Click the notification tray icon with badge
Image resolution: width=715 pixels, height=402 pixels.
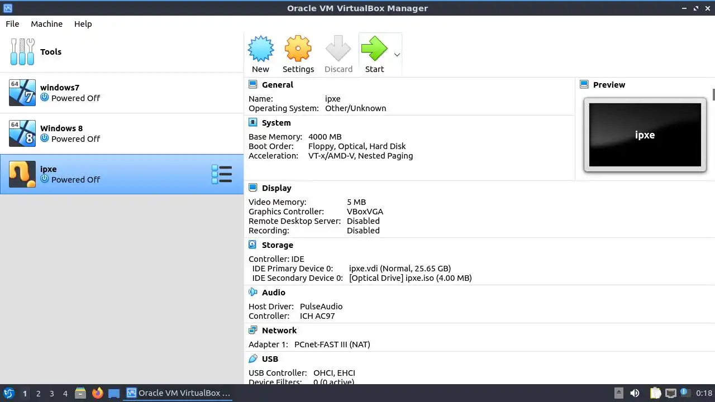coord(685,393)
